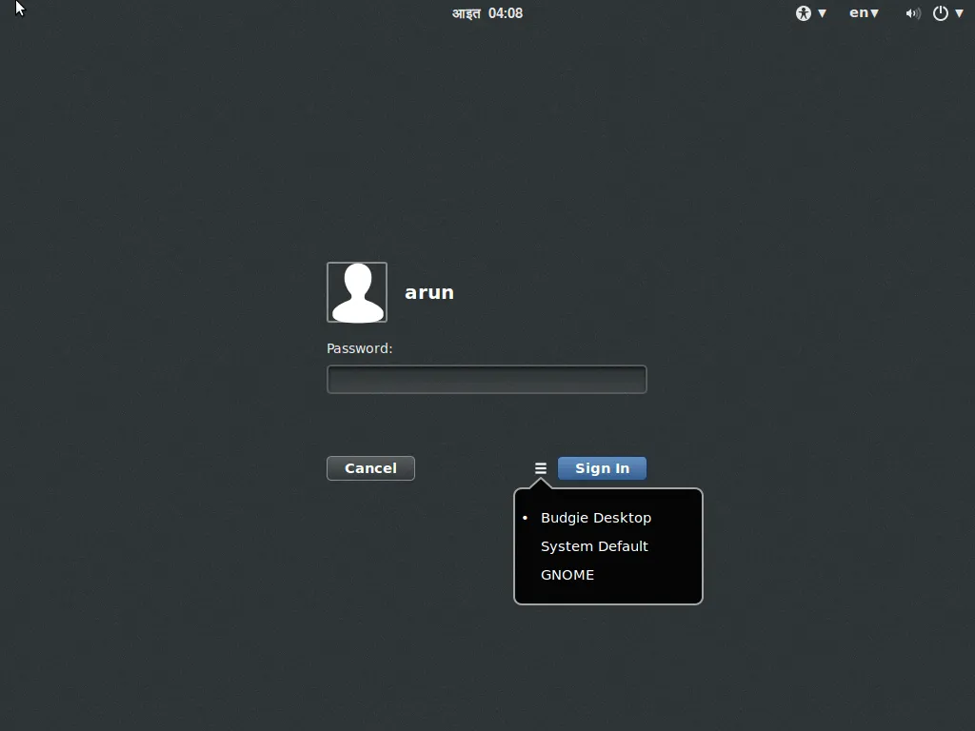Viewport: 975px width, 731px height.
Task: Click the आइत day label in top bar
Action: [x=467, y=13]
